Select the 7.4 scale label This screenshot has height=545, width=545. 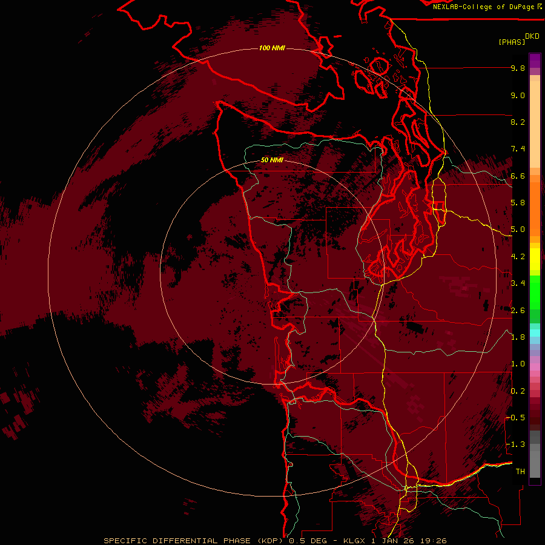tap(518, 149)
